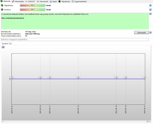Click the left arrow of horizontal scrollbar
This screenshot has height=124, width=153.
[x=3, y=121]
